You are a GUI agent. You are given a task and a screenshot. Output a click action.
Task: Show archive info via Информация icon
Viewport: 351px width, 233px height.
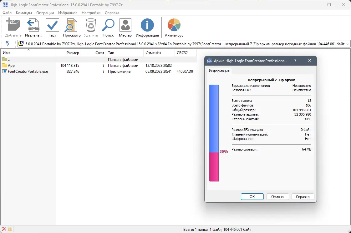pos(147,25)
